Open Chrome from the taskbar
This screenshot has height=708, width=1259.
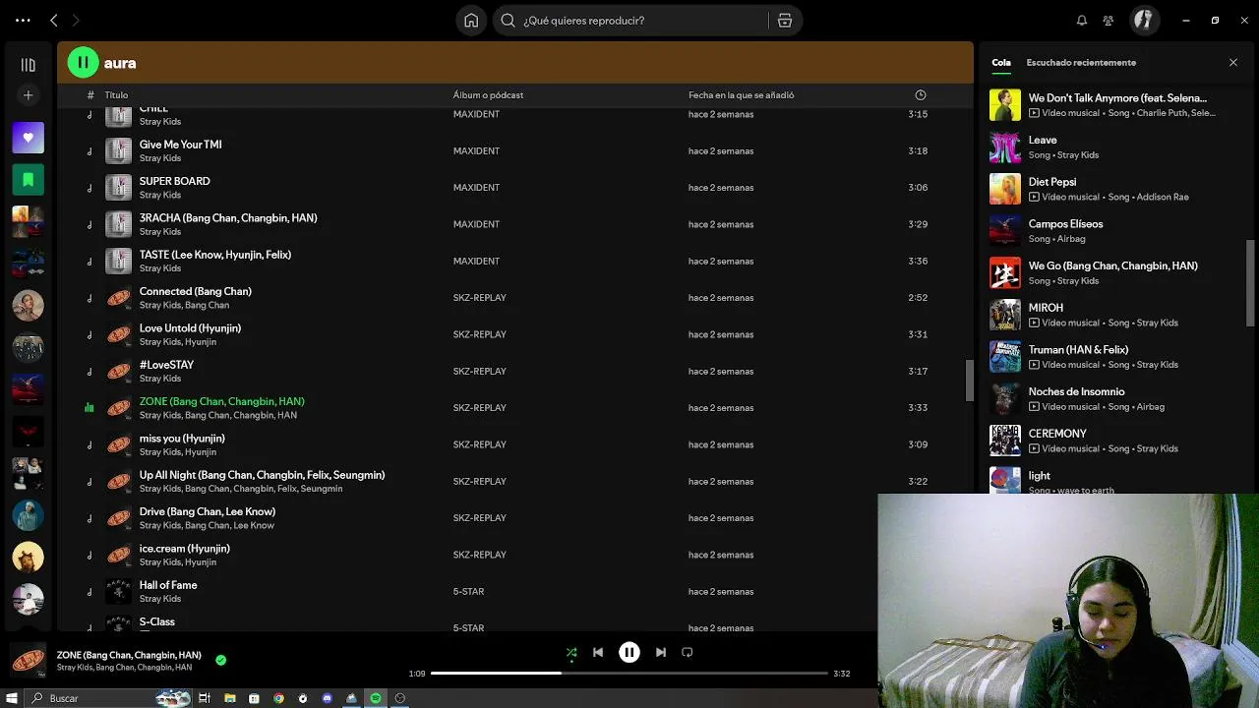(x=278, y=698)
